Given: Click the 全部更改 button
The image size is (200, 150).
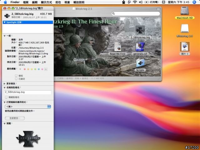Looking at the screenshot, I should [x=15, y=118].
